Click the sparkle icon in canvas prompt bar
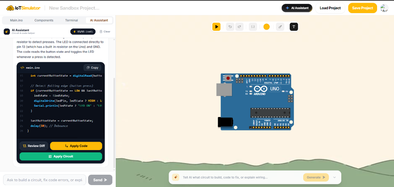The image size is (394, 187). click(175, 177)
